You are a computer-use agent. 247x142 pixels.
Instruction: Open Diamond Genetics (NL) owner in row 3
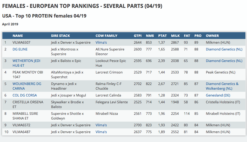pos(224,61)
